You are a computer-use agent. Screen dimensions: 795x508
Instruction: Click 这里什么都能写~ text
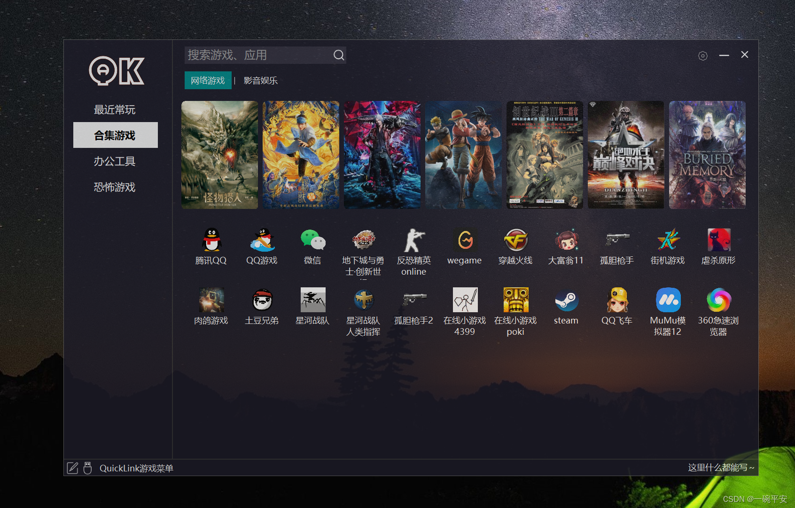(721, 468)
